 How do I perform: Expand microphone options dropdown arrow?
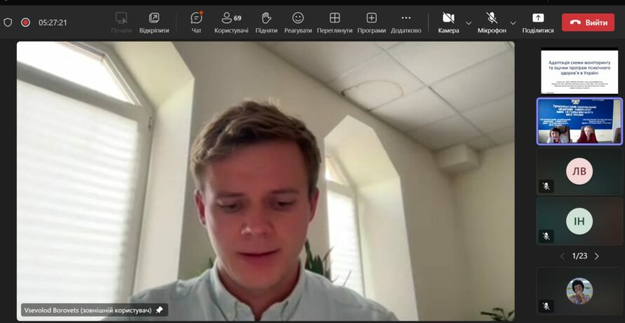(x=513, y=22)
